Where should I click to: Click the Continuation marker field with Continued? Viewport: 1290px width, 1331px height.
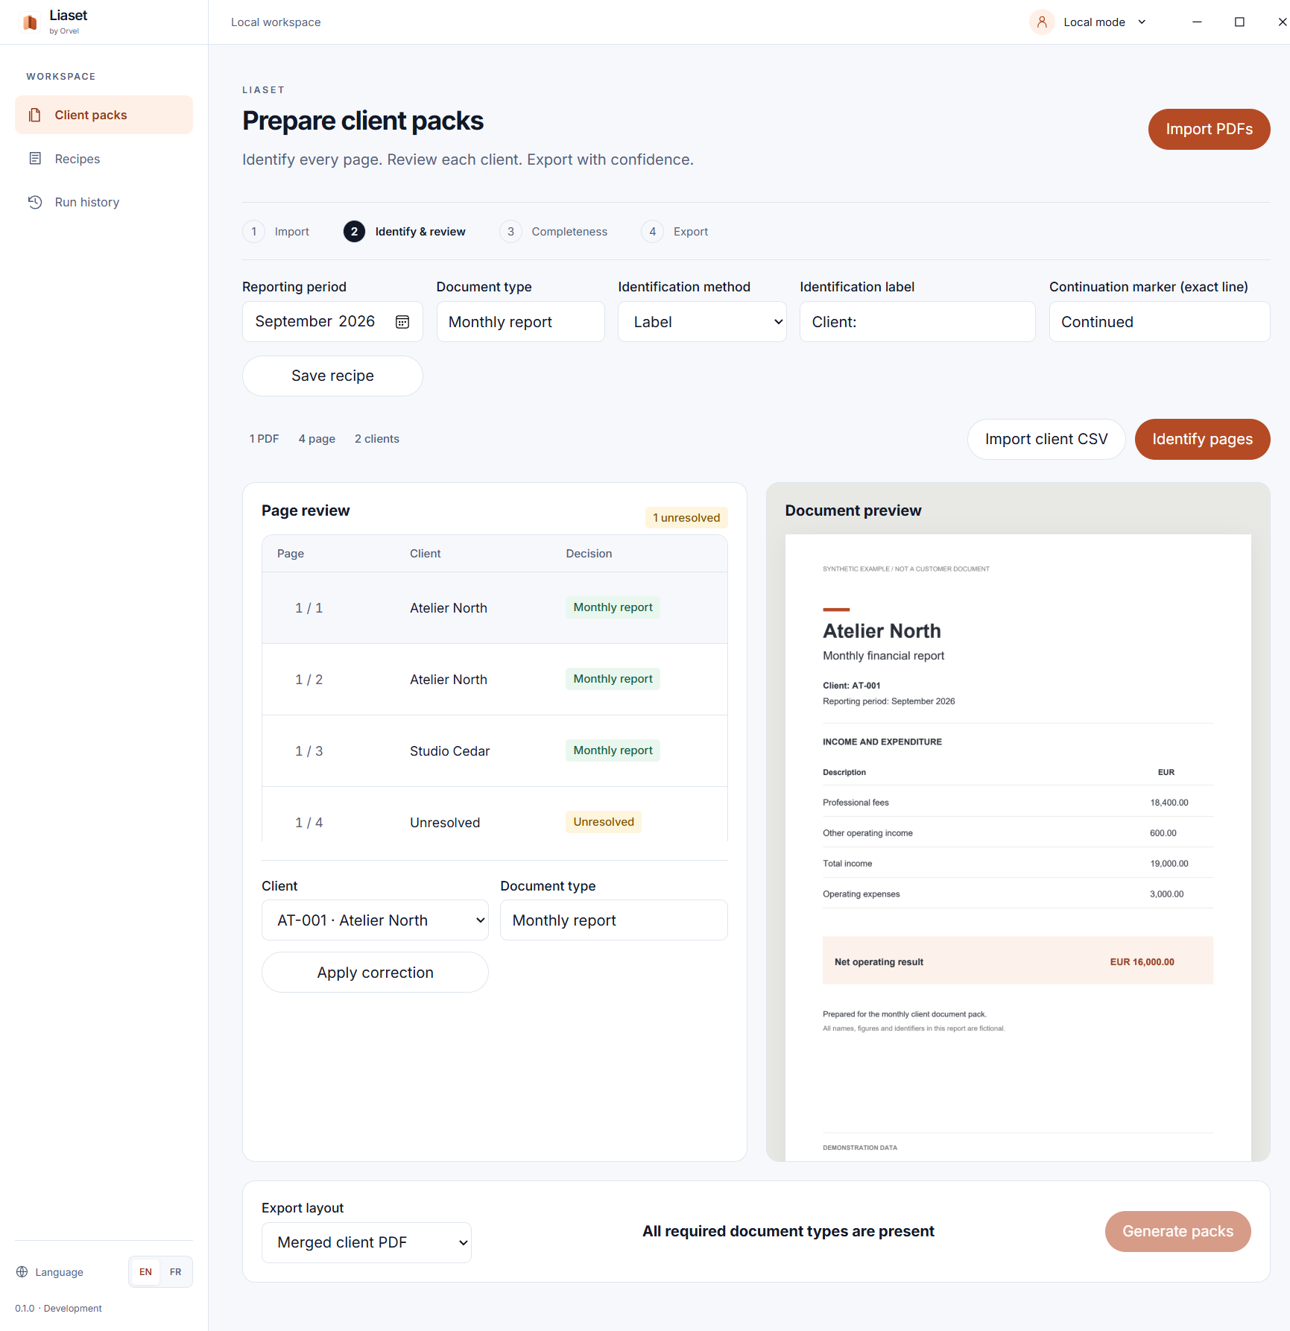tap(1160, 322)
